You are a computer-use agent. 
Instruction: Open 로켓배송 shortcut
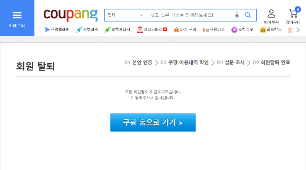[x=87, y=30]
